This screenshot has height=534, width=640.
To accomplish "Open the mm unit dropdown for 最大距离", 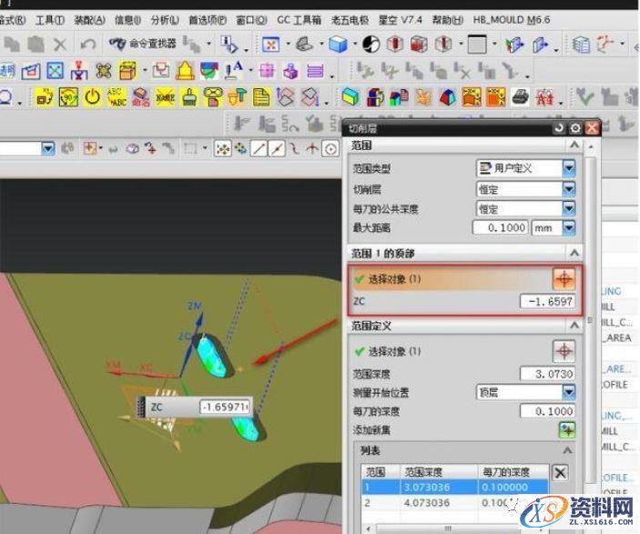I will point(569,227).
